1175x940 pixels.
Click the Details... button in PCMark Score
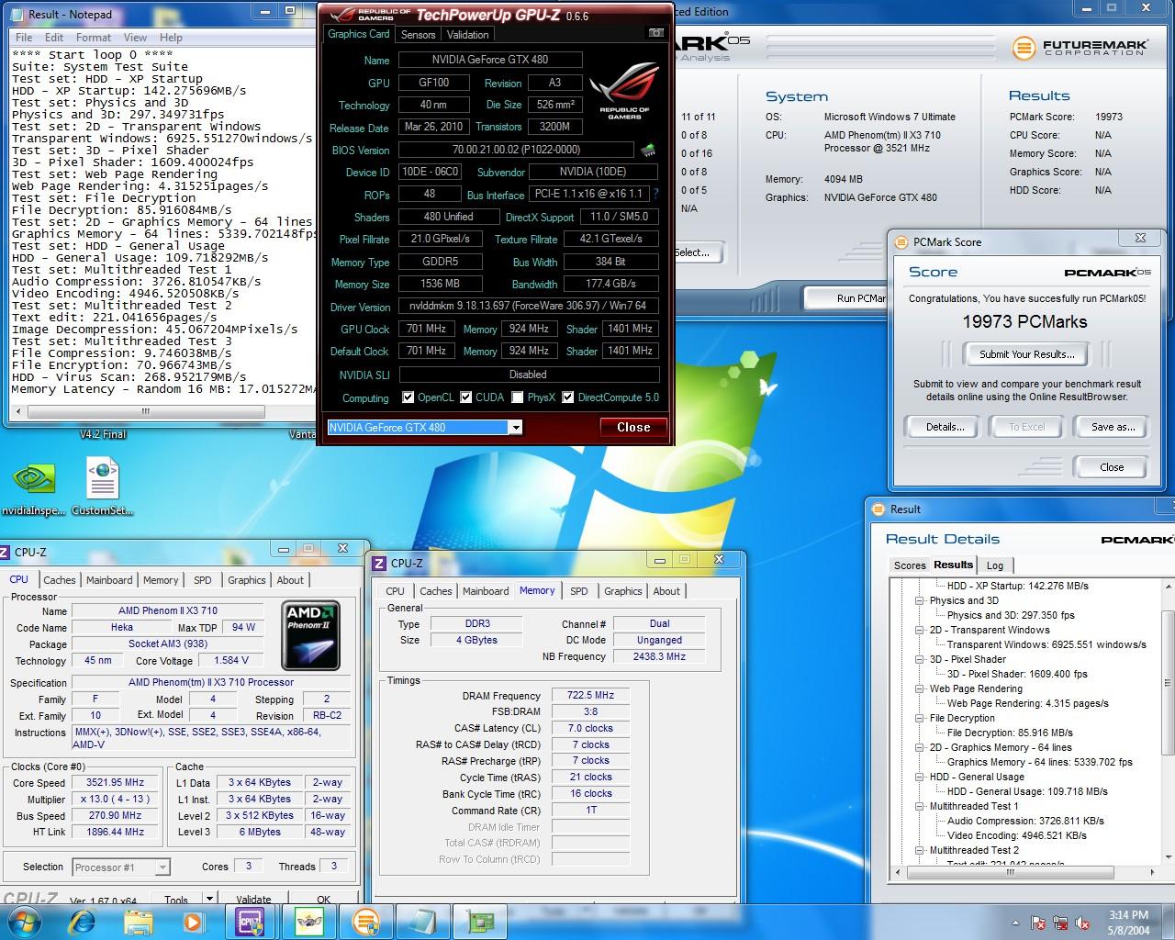pos(945,427)
